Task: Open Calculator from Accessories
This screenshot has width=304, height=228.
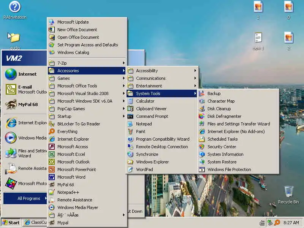Action: click(162, 101)
